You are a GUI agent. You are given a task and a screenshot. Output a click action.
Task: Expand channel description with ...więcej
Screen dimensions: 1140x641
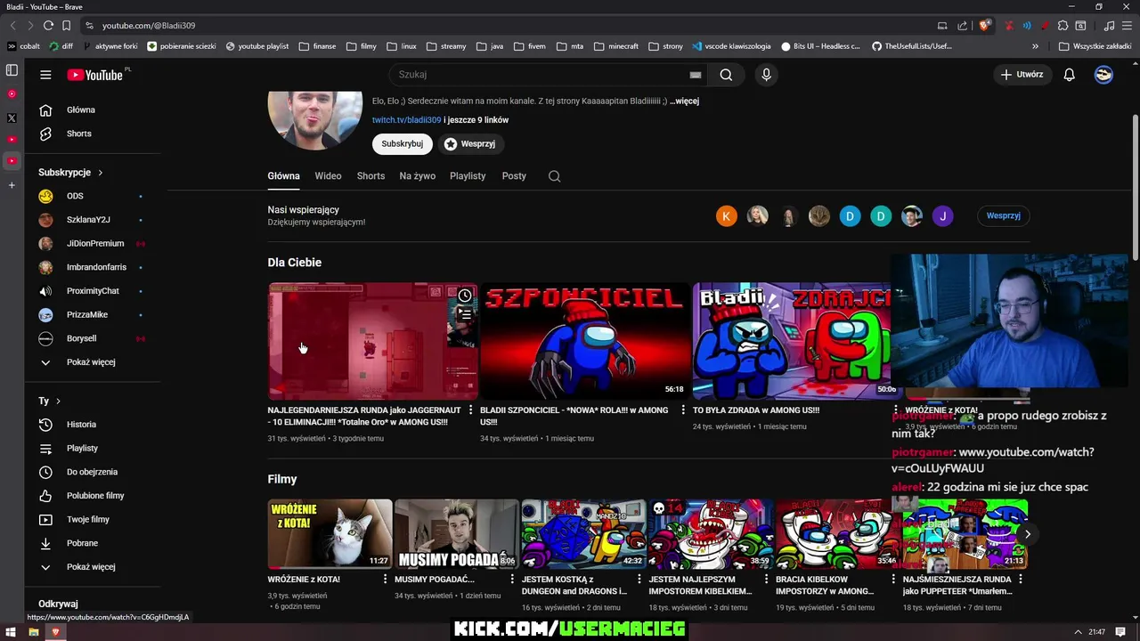(x=684, y=101)
